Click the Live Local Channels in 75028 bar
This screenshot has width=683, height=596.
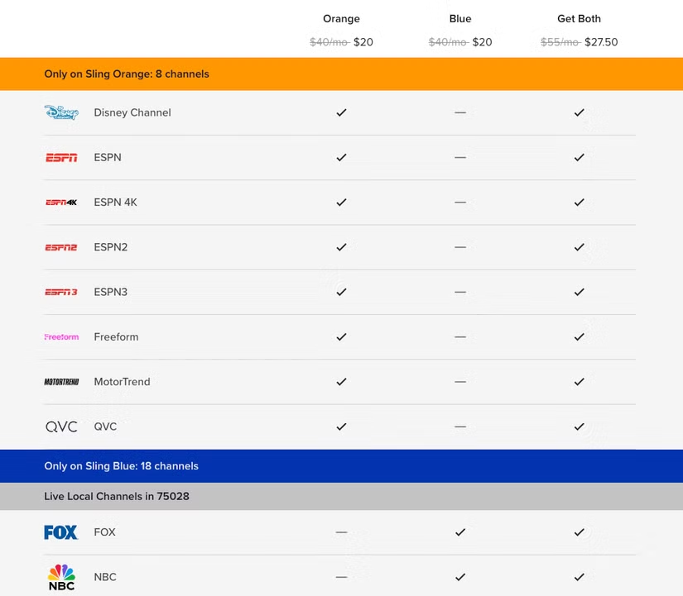[x=341, y=496]
